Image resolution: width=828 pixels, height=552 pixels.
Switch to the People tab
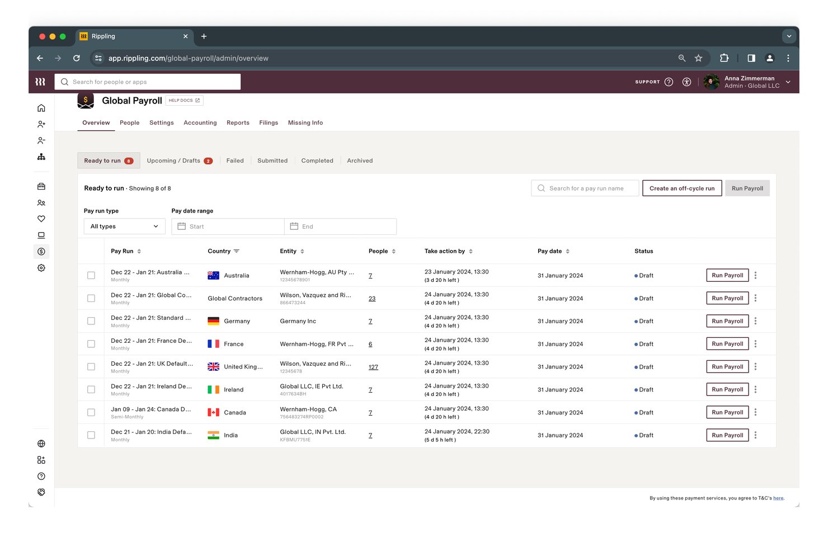(129, 122)
